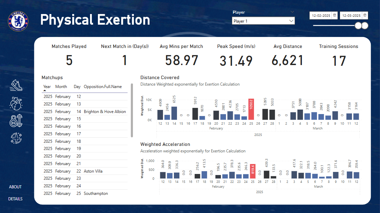Collapse the Player slicer header chevron

292,12
